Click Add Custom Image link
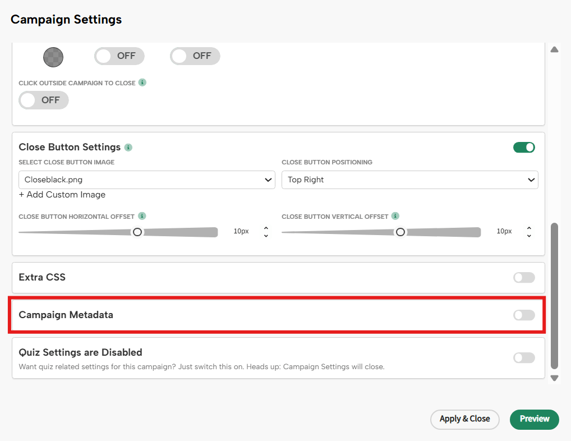 coord(62,194)
